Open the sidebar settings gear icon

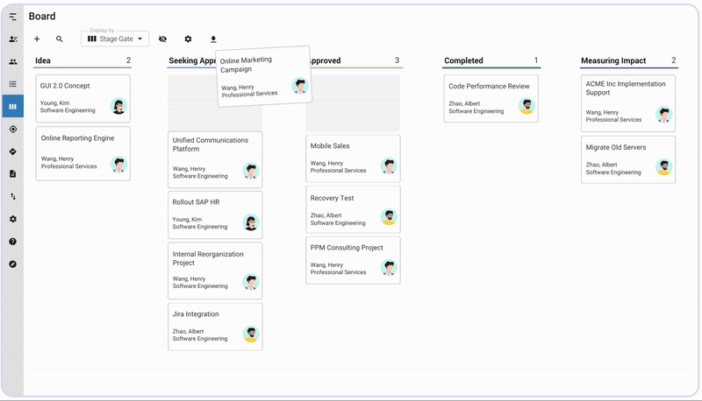(12, 219)
